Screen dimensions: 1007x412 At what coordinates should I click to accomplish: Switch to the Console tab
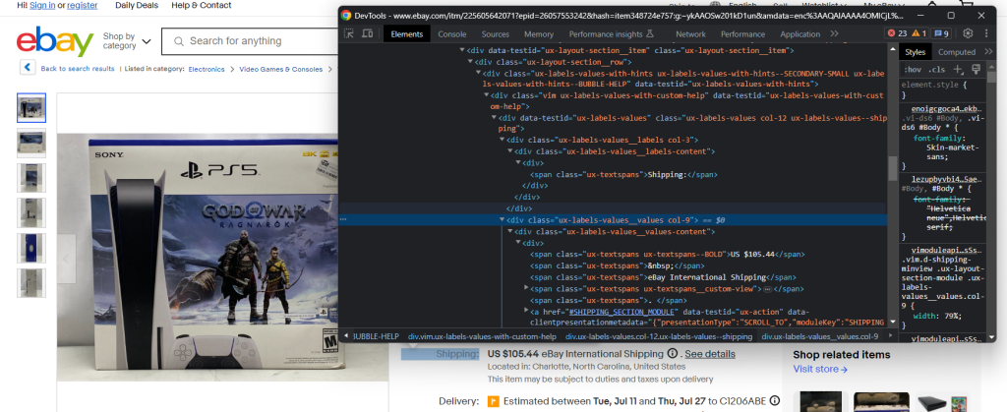[x=451, y=34]
